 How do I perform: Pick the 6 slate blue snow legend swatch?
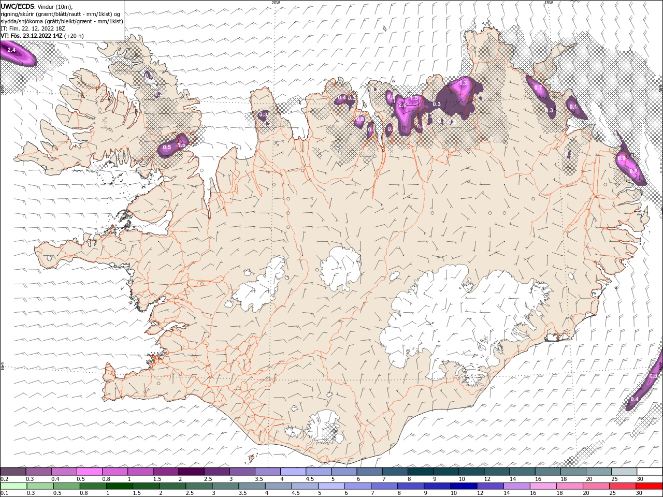[x=370, y=471]
